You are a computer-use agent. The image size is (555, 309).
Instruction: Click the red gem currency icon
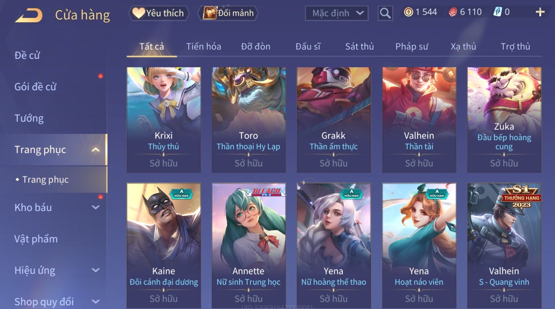point(453,12)
